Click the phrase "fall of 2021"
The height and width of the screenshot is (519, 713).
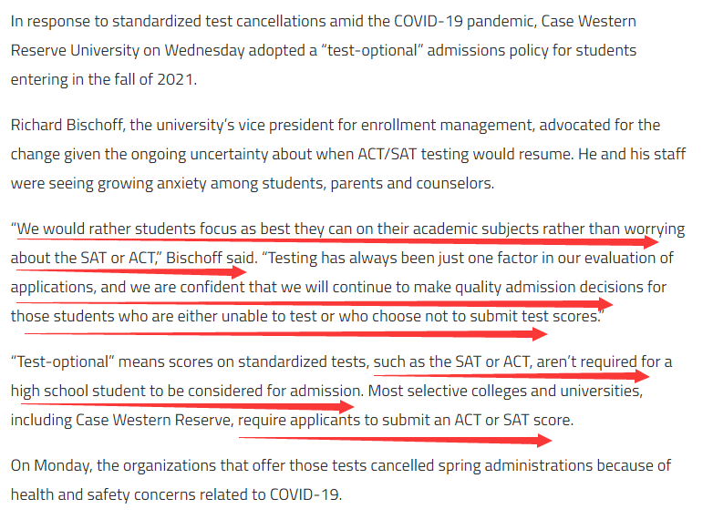pos(155,79)
